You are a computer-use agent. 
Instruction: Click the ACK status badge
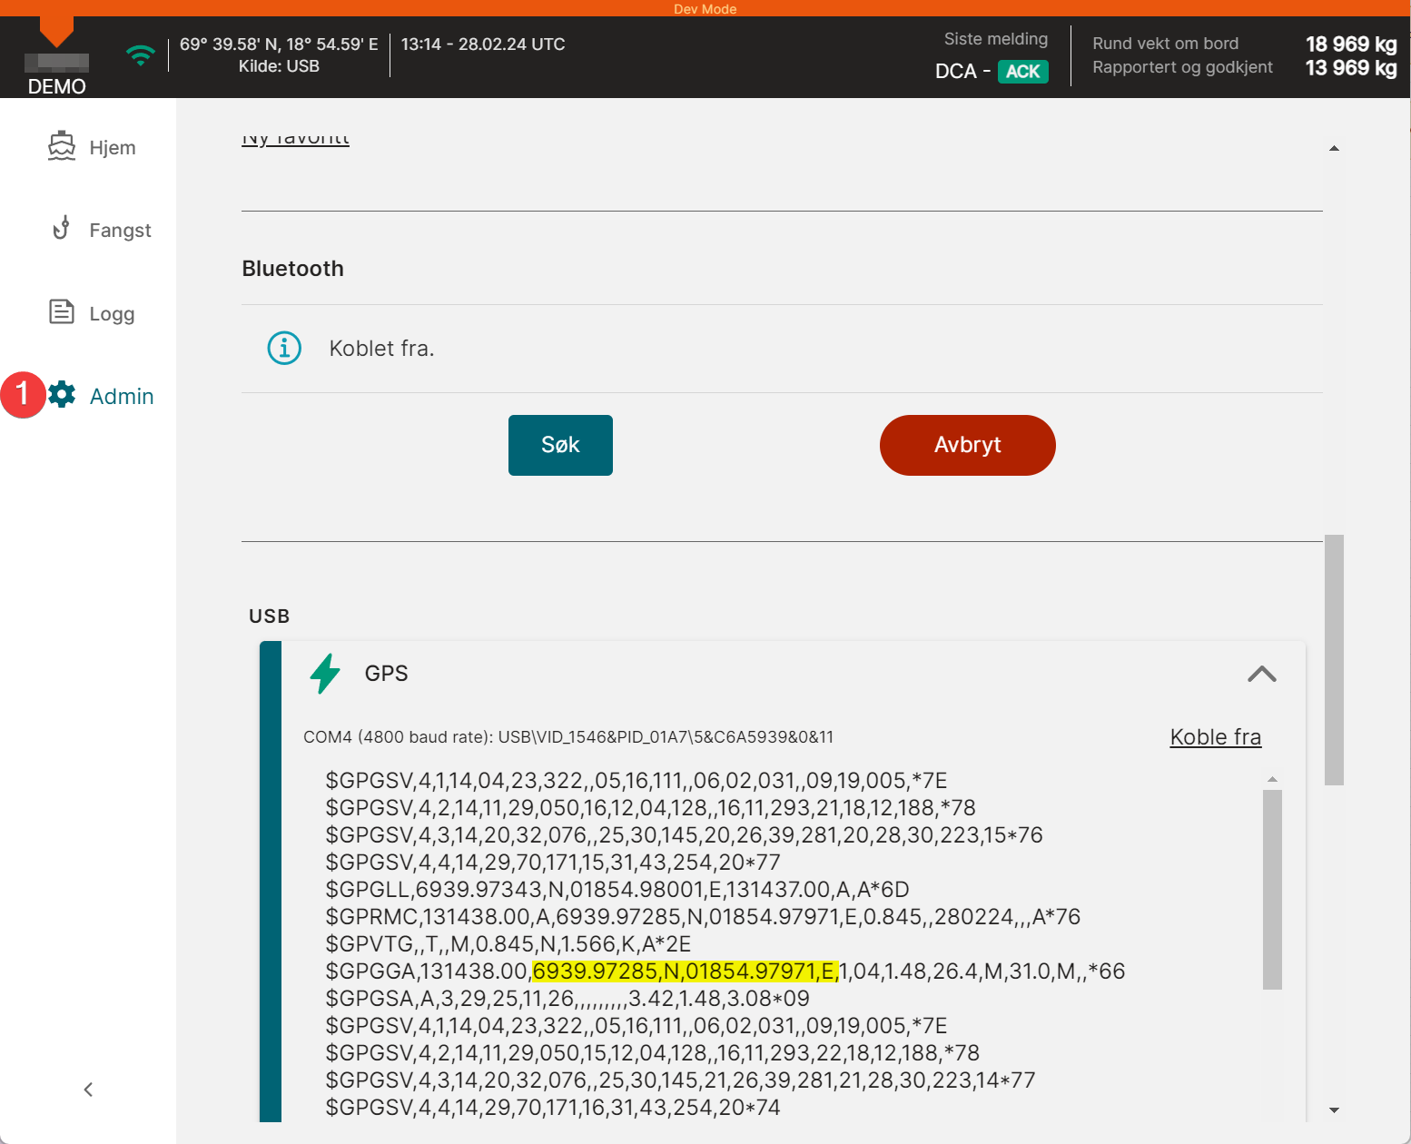1023,72
